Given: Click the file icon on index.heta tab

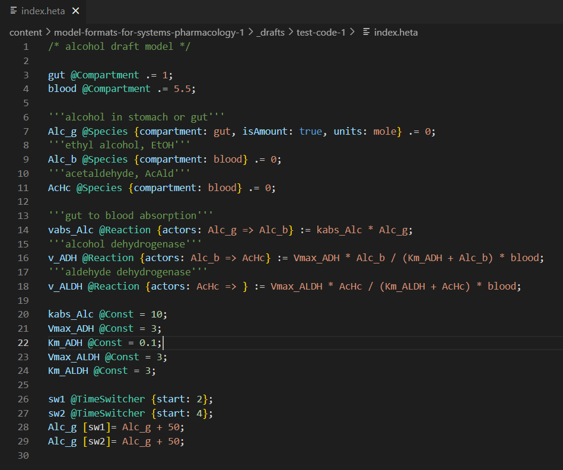Looking at the screenshot, I should tap(14, 11).
